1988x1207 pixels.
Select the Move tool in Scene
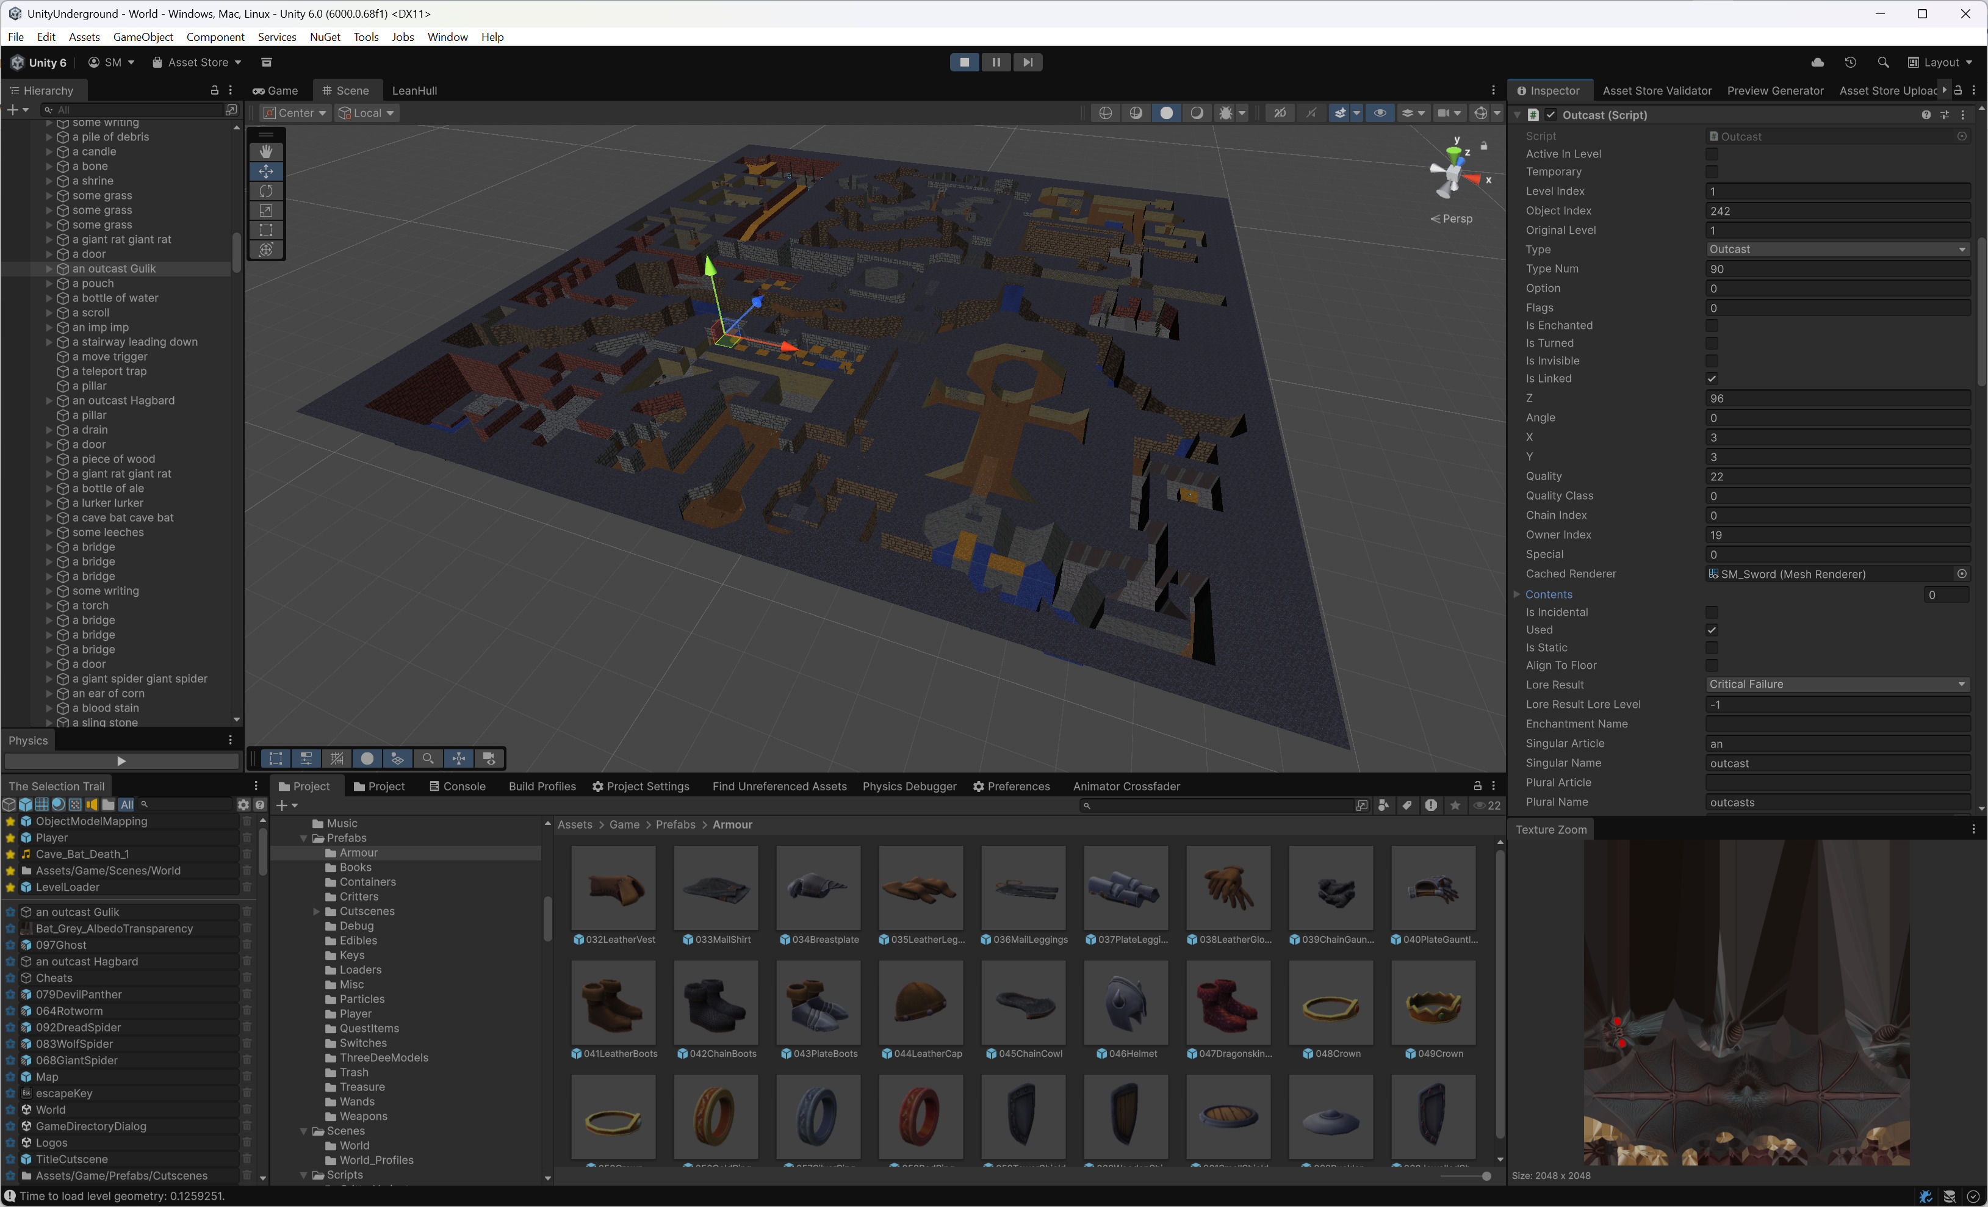click(265, 171)
